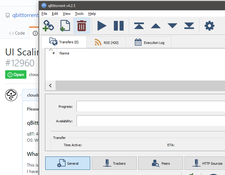Click the Progress bar field

(151, 106)
